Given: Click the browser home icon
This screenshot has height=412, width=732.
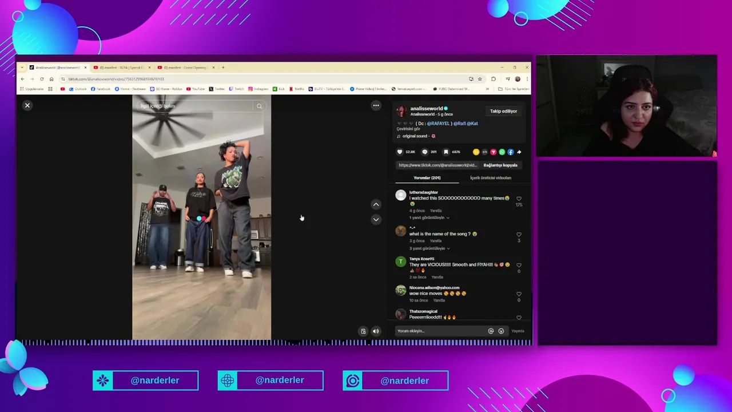Looking at the screenshot, I should 51,79.
